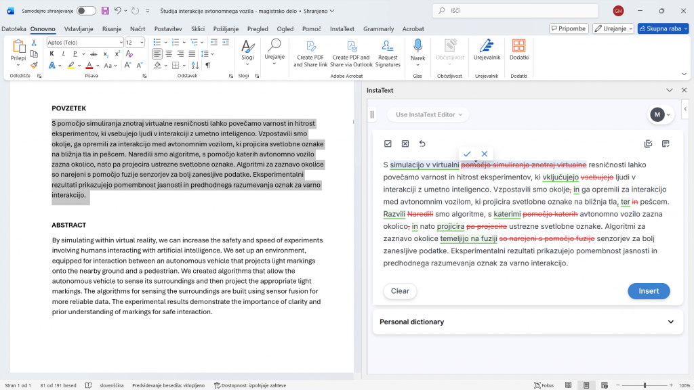Expand the Personal dictionary section
Viewport: 694px width, 390px height.
tap(670, 322)
